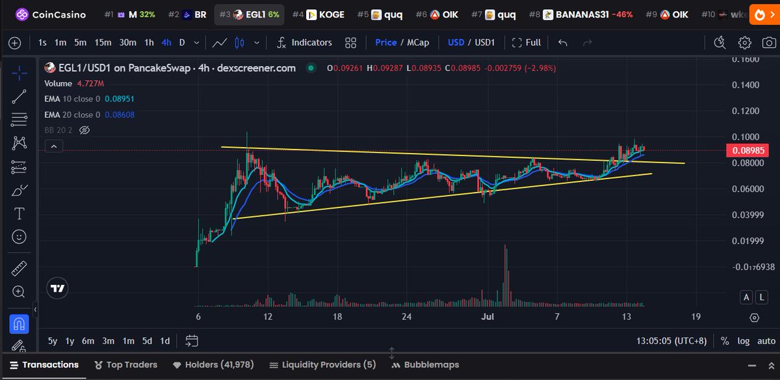Open the chart layout grid selector

tap(351, 43)
